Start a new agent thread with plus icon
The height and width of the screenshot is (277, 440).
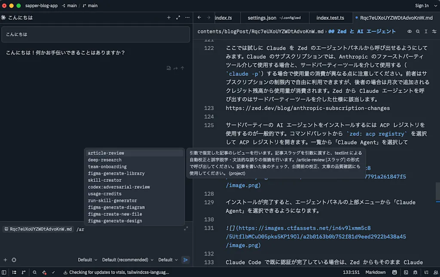point(168,18)
